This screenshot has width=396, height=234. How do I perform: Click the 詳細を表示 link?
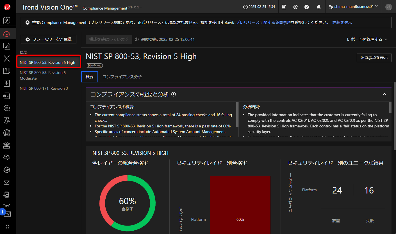click(342, 22)
